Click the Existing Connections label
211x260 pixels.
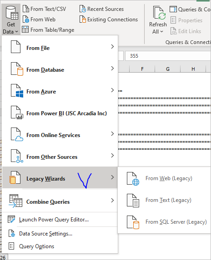click(112, 20)
